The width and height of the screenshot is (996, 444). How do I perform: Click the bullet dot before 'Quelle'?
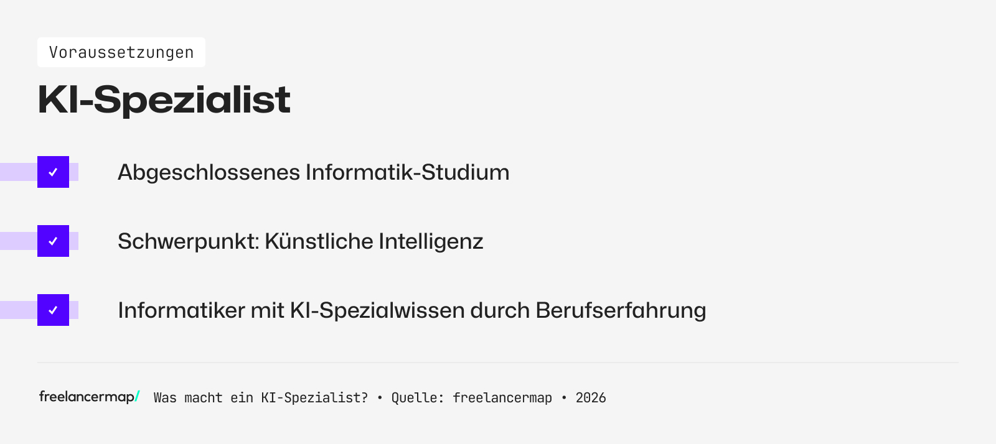[x=380, y=398]
